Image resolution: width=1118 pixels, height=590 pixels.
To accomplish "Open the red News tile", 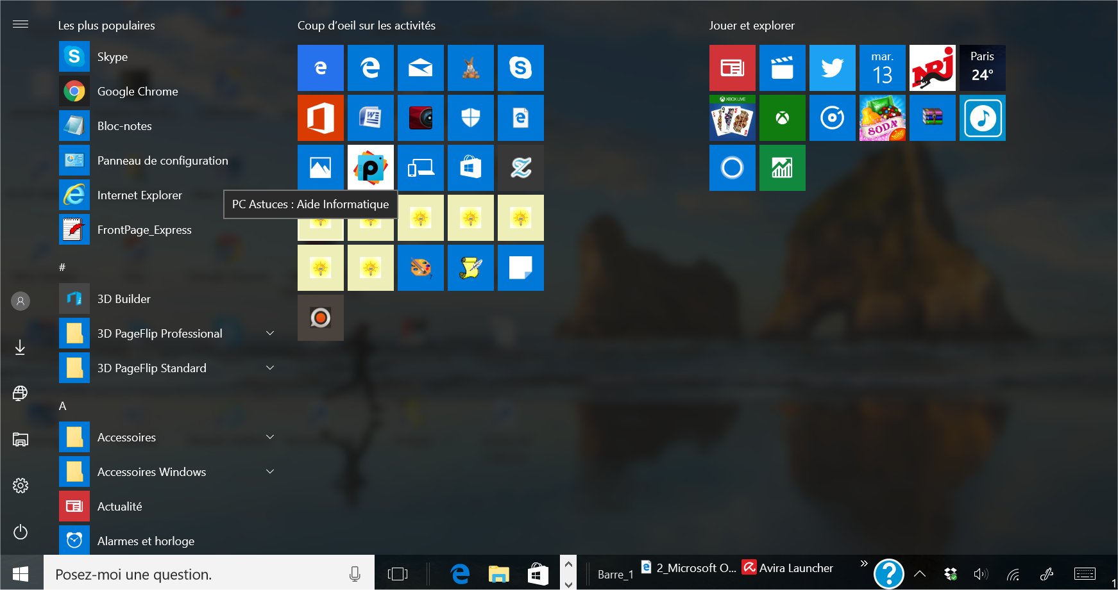I will 732,68.
